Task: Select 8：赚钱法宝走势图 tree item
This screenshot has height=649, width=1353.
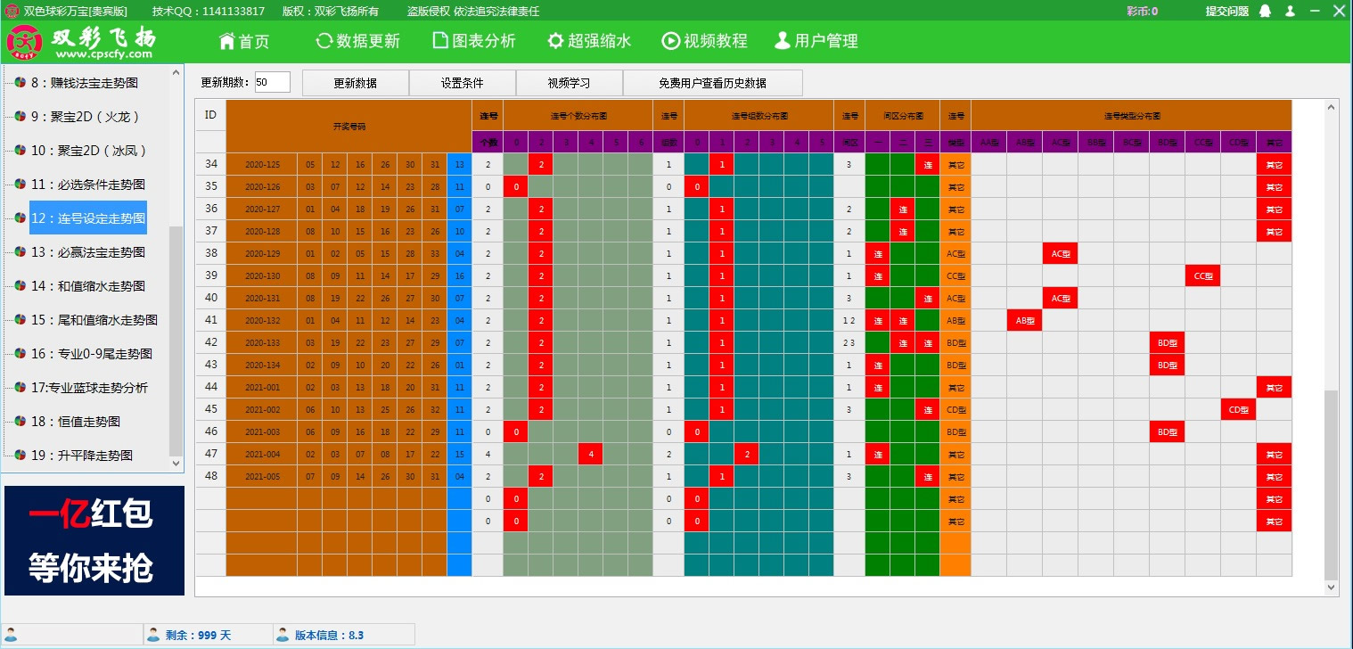Action: click(84, 83)
